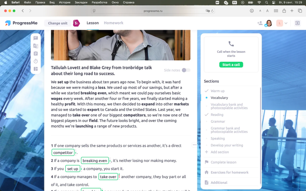Select the Grammar section
This screenshot has width=306, height=191.
[218, 121]
